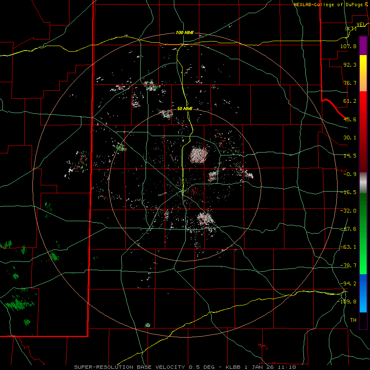Click the blue segment of color bar
The height and width of the screenshot is (370, 370).
pyautogui.click(x=363, y=293)
